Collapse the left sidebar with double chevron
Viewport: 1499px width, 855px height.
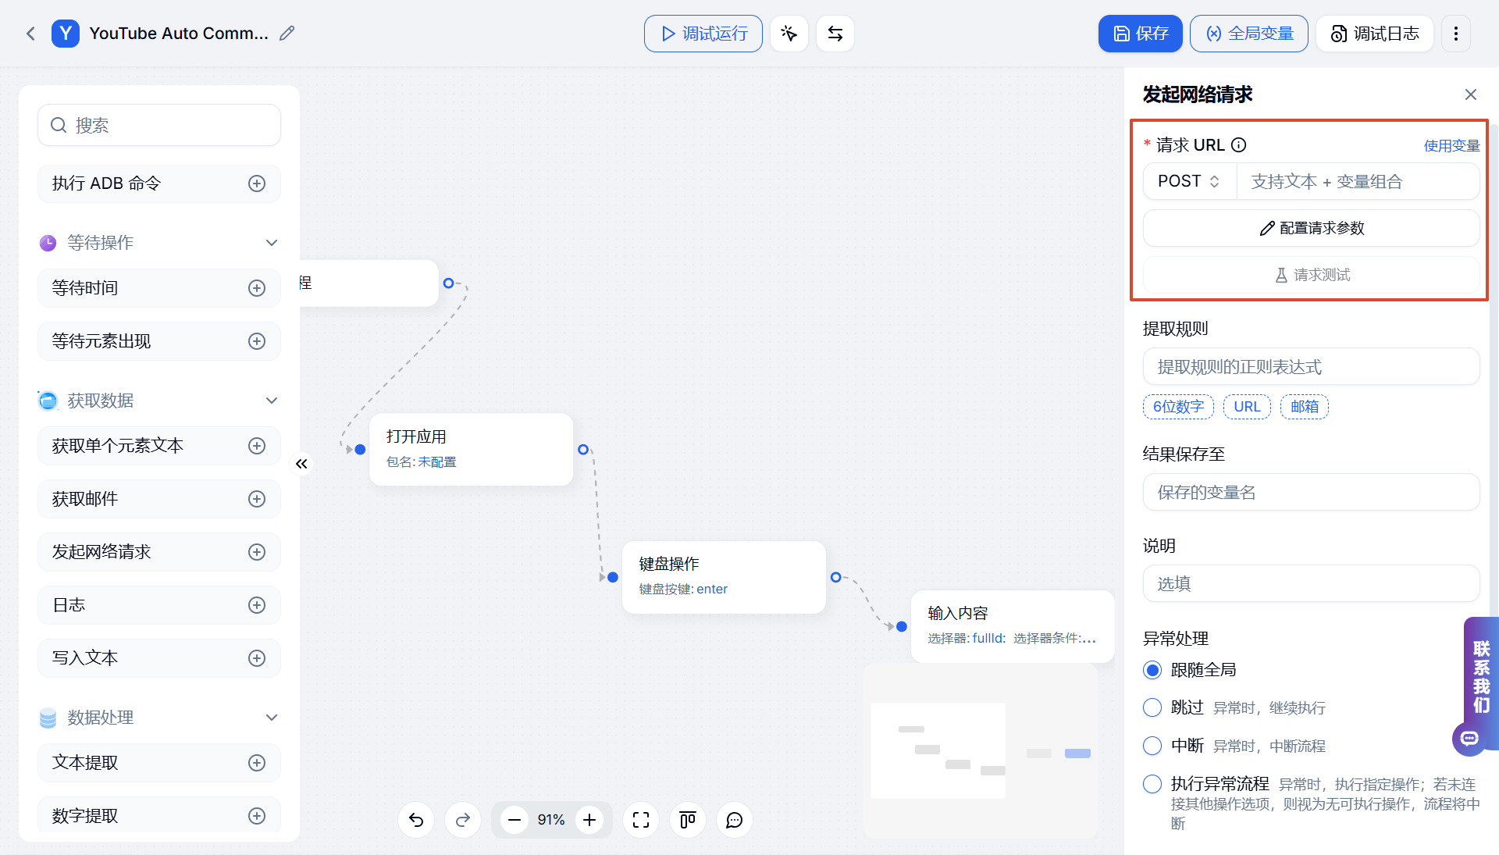coord(302,464)
